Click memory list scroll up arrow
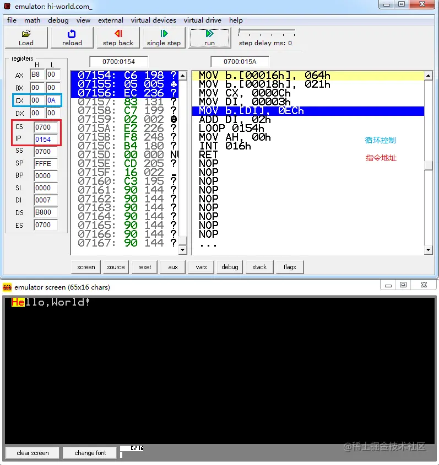 (x=183, y=76)
